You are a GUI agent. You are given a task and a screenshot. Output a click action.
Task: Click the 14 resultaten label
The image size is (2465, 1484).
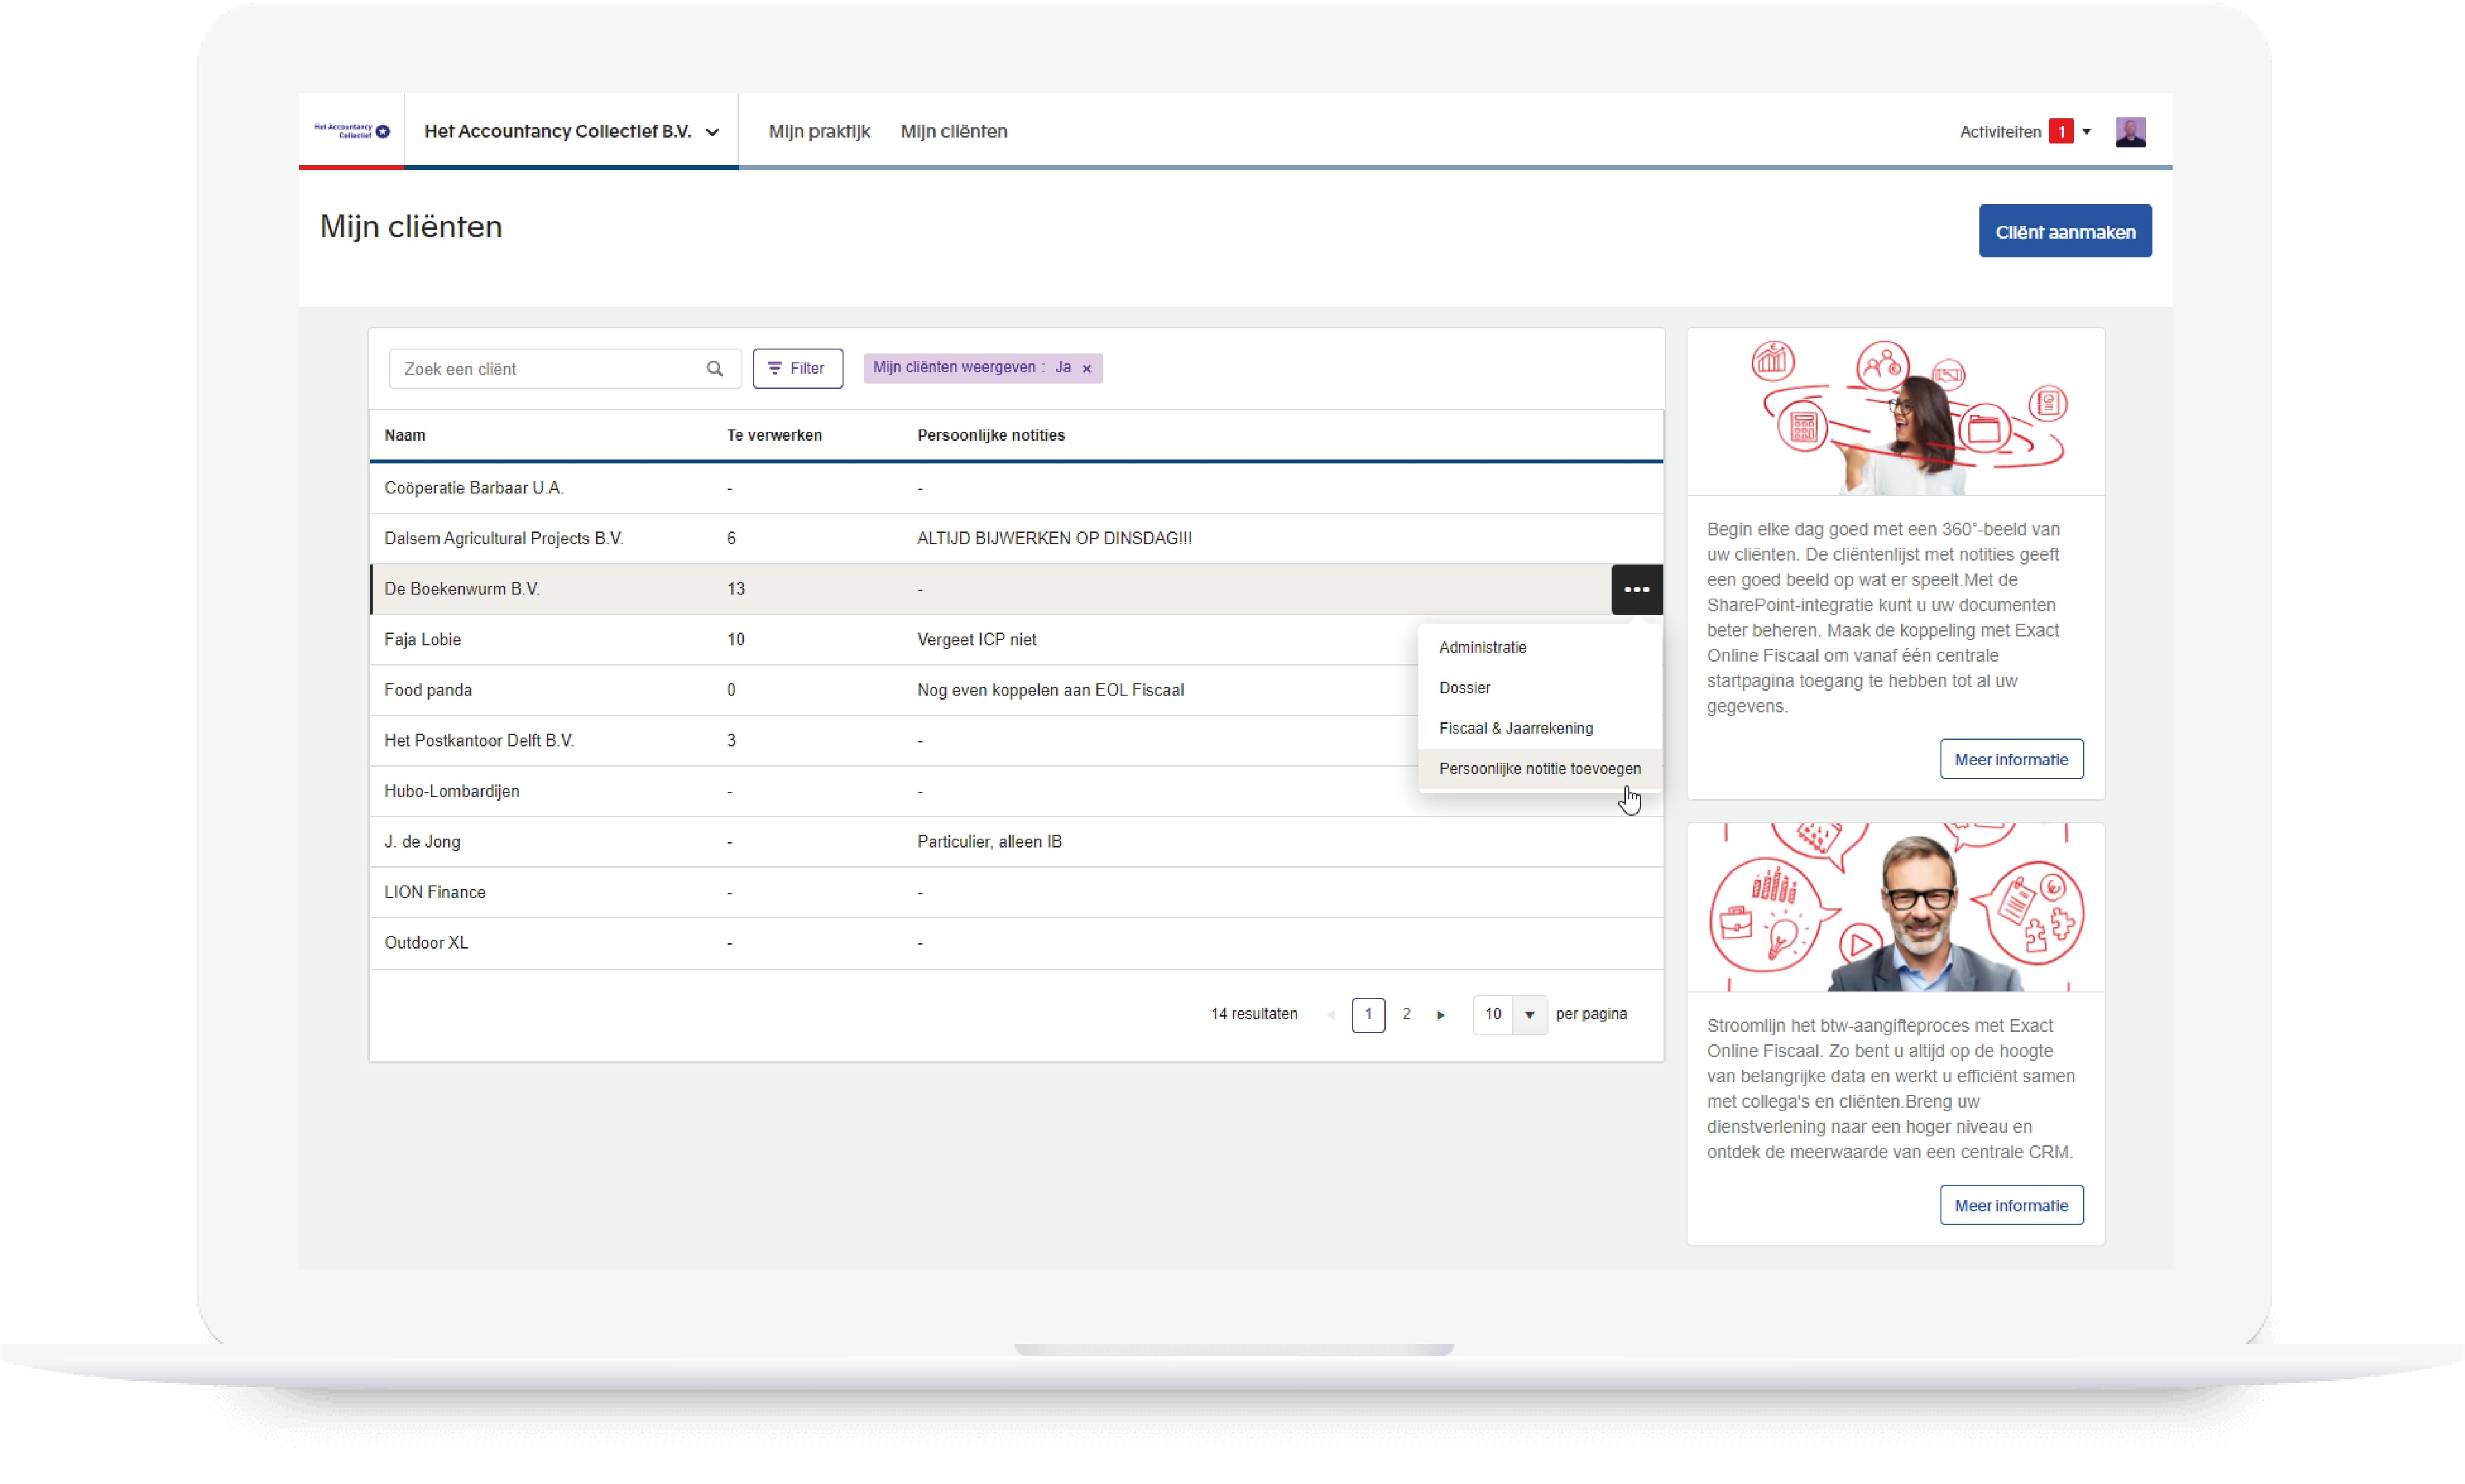(x=1254, y=1014)
